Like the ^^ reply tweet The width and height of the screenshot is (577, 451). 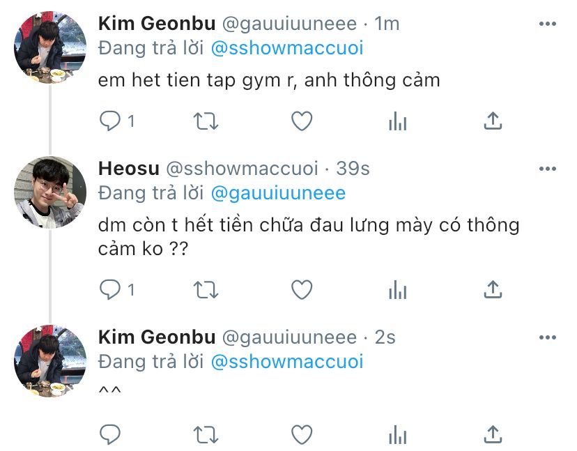point(302,434)
